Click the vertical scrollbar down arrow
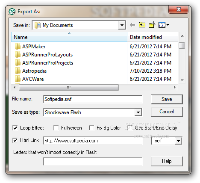Image resolution: width=200 pixels, height=183 pixels. click(182, 80)
